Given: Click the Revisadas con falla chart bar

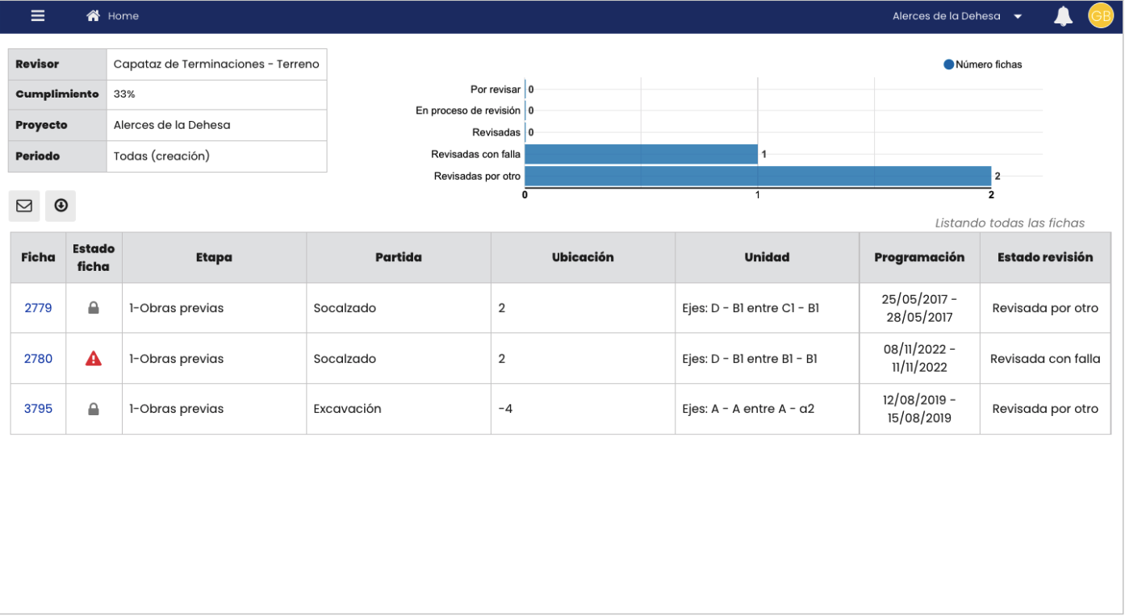Looking at the screenshot, I should pyautogui.click(x=641, y=154).
